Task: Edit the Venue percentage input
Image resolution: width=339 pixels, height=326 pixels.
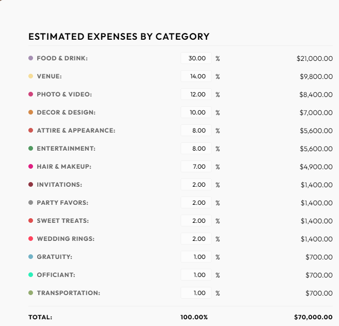Action: pos(196,76)
